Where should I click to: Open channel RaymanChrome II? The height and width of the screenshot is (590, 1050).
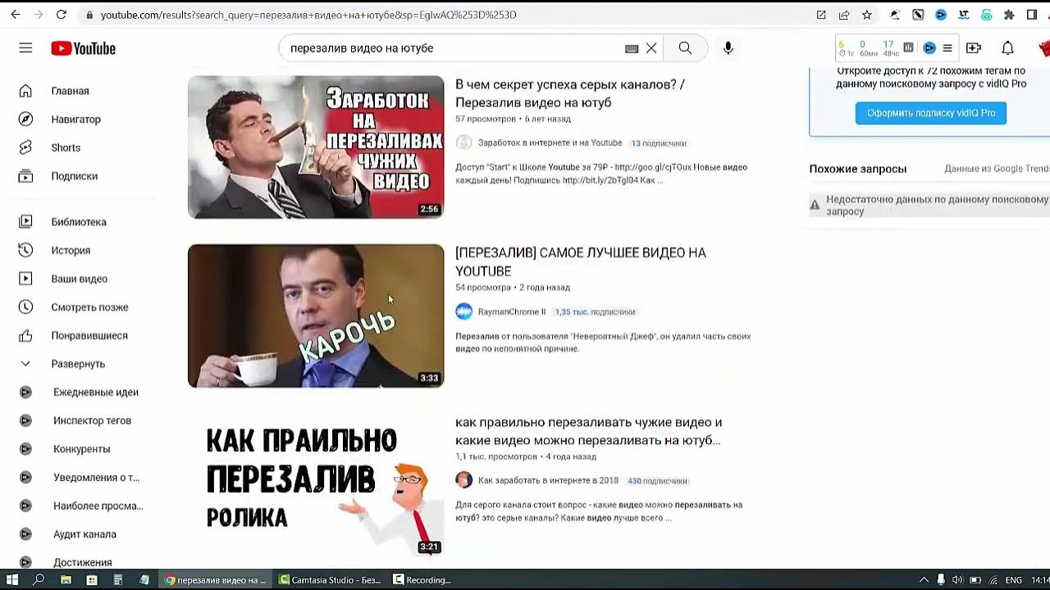pos(512,311)
